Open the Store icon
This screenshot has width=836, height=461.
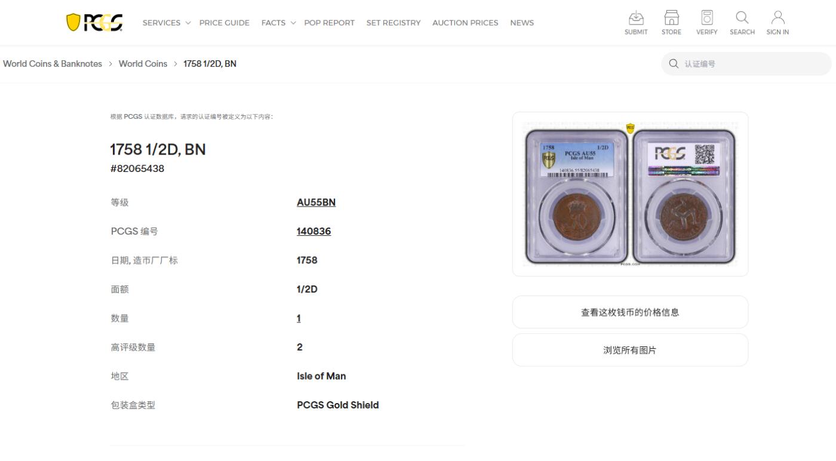pyautogui.click(x=671, y=17)
